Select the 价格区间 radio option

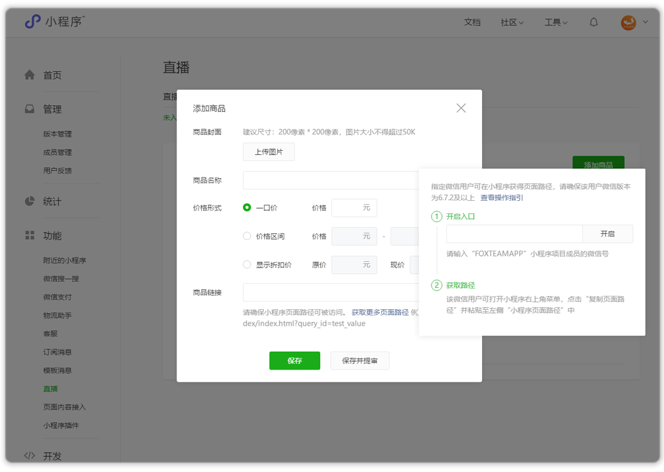[x=247, y=236]
